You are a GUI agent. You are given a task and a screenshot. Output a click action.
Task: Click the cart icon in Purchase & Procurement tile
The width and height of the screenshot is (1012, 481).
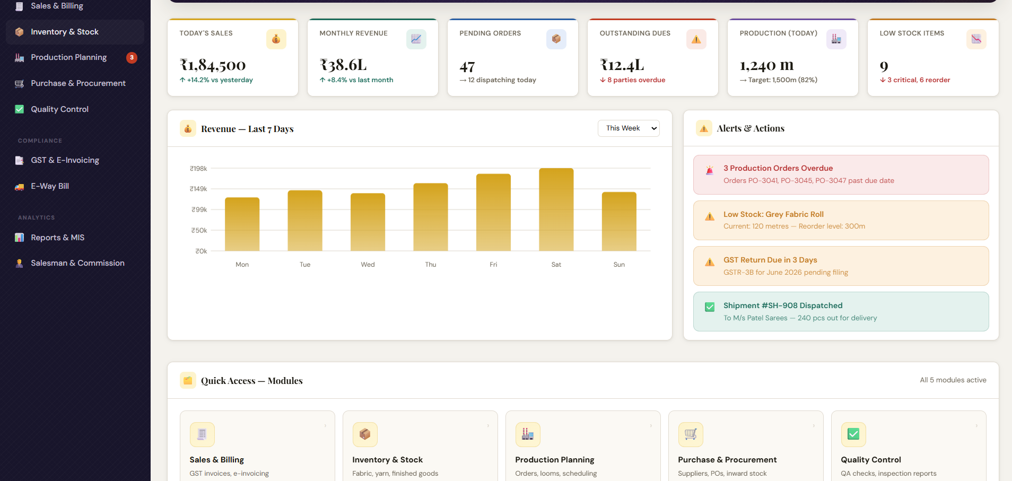[x=691, y=434]
